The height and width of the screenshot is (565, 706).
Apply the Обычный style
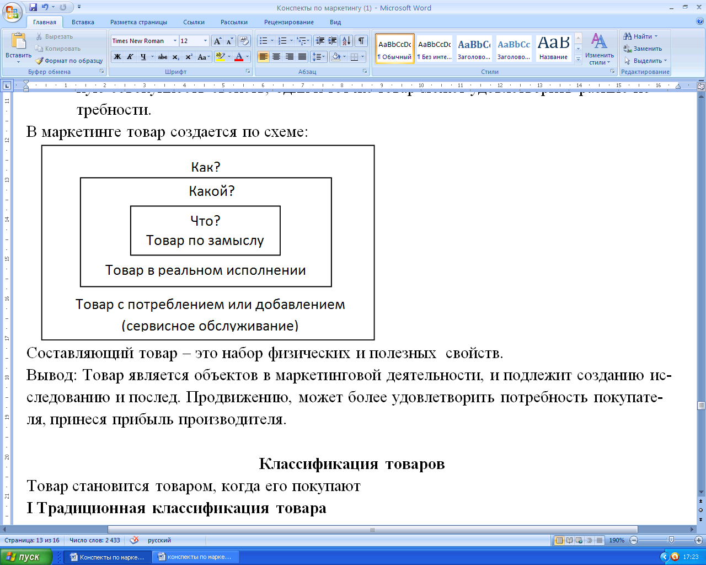coord(395,49)
